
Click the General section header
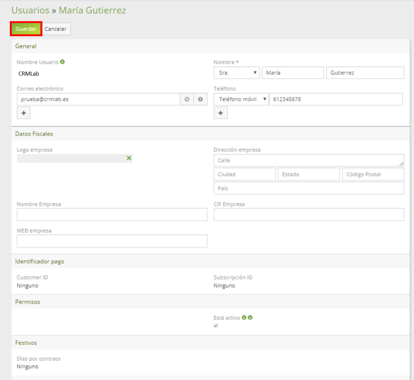210,46
